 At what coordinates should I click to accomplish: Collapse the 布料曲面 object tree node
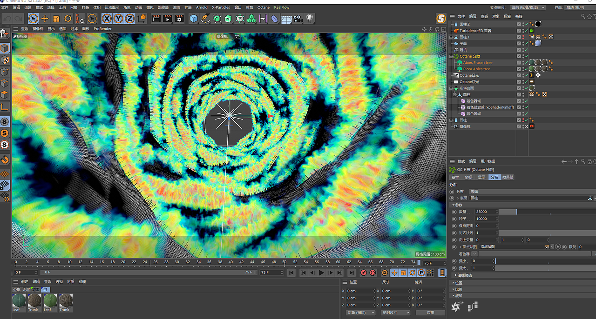coord(451,88)
